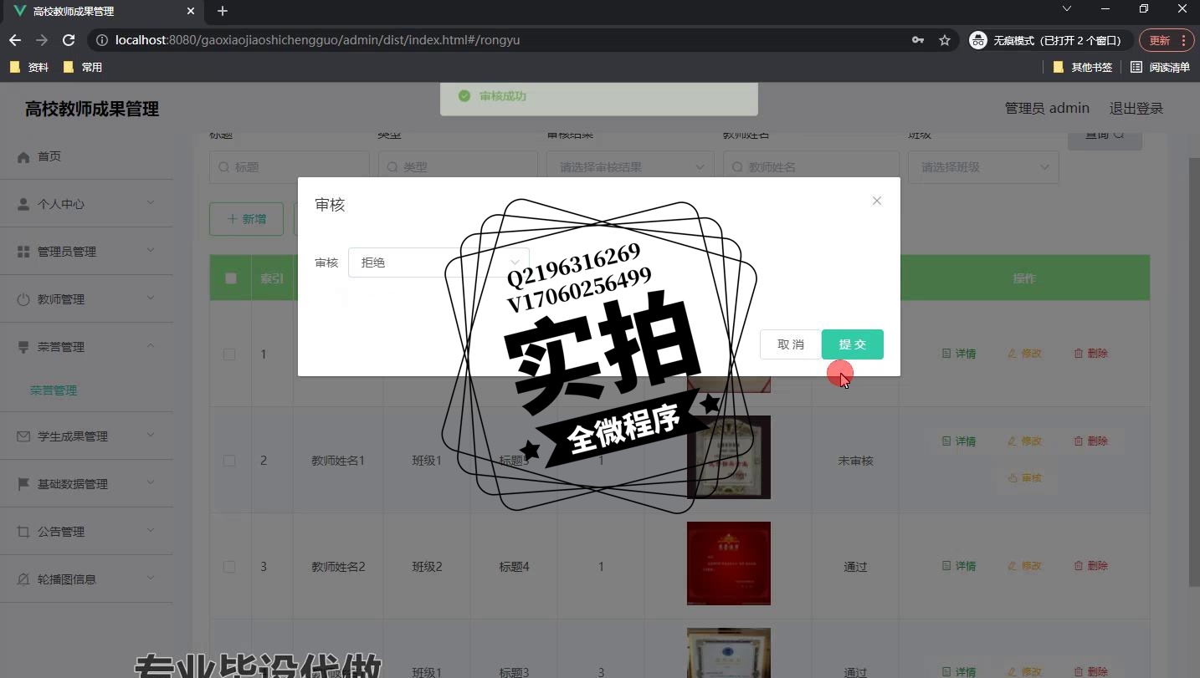Open certificate thumbnail in row 2
Viewport: 1200px width, 678px height.
729,457
